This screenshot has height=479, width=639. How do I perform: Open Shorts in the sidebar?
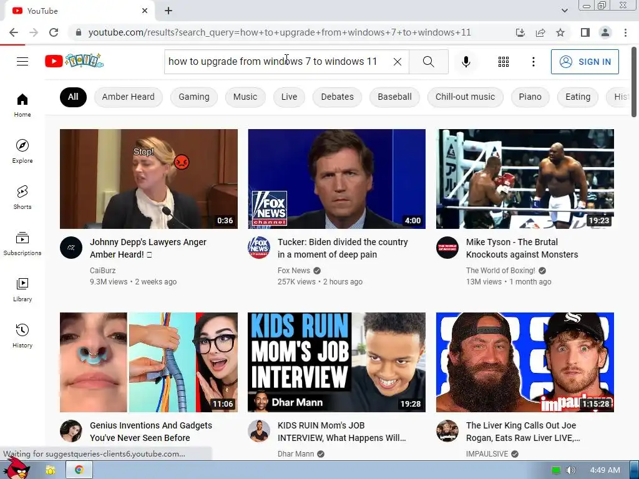coord(22,197)
